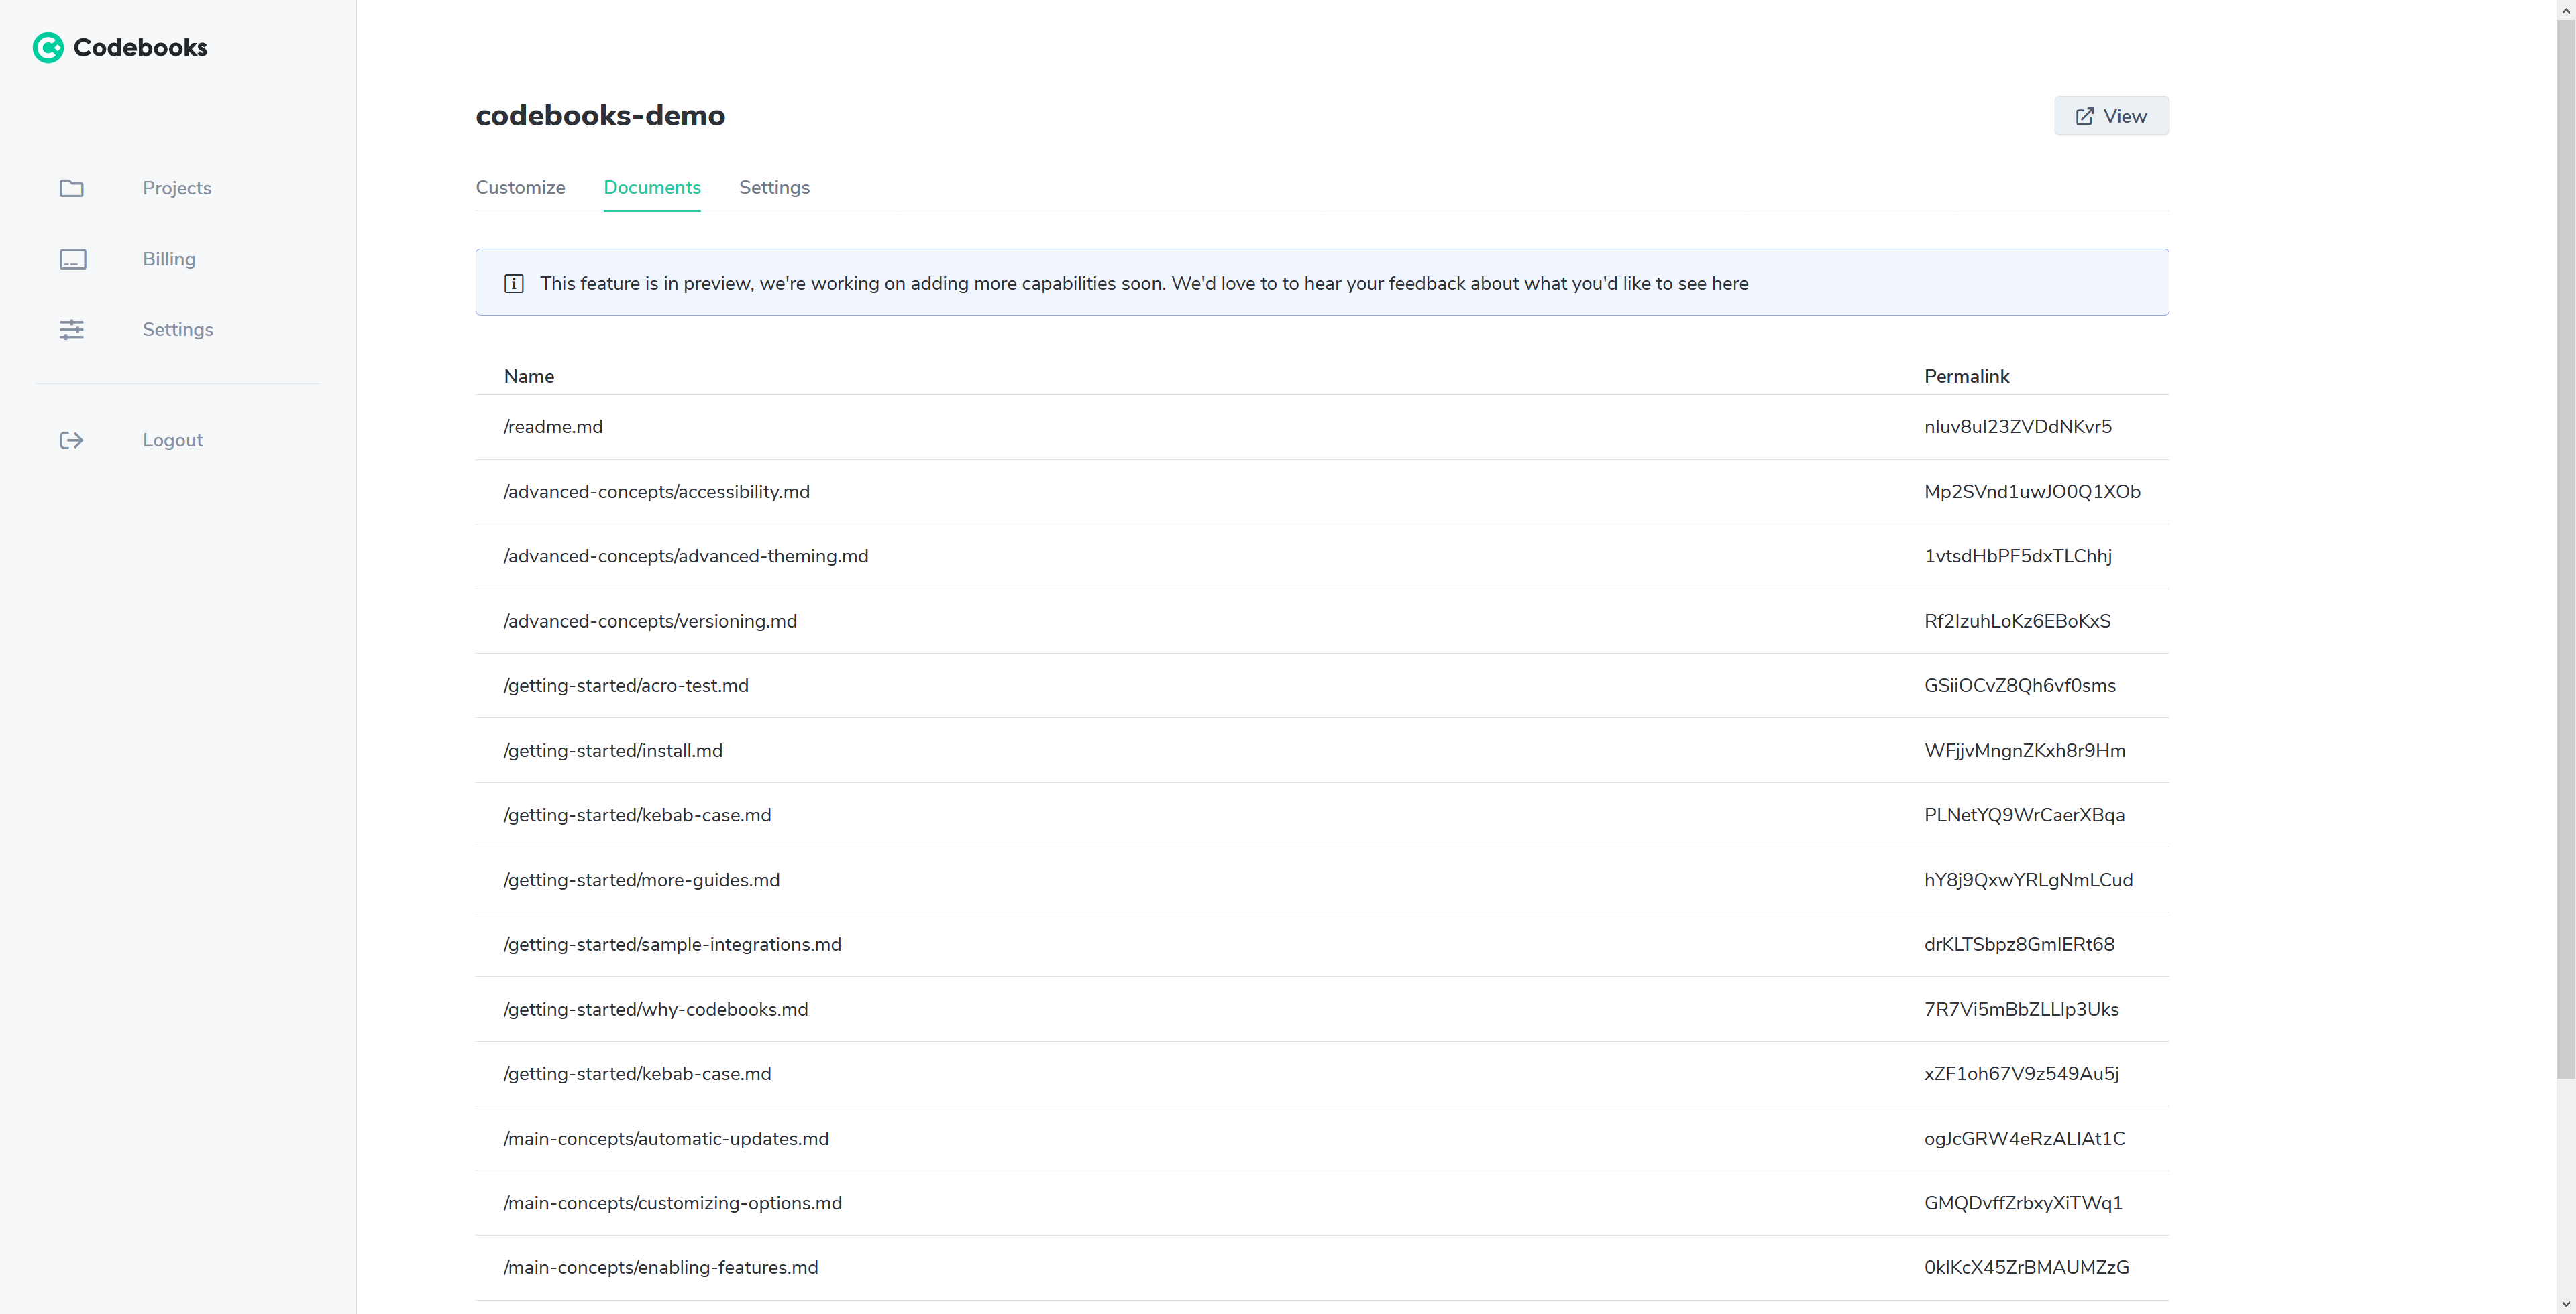Click the Settings sliders icon in sidebar
Screen dimensions: 2576x1314
tap(71, 330)
